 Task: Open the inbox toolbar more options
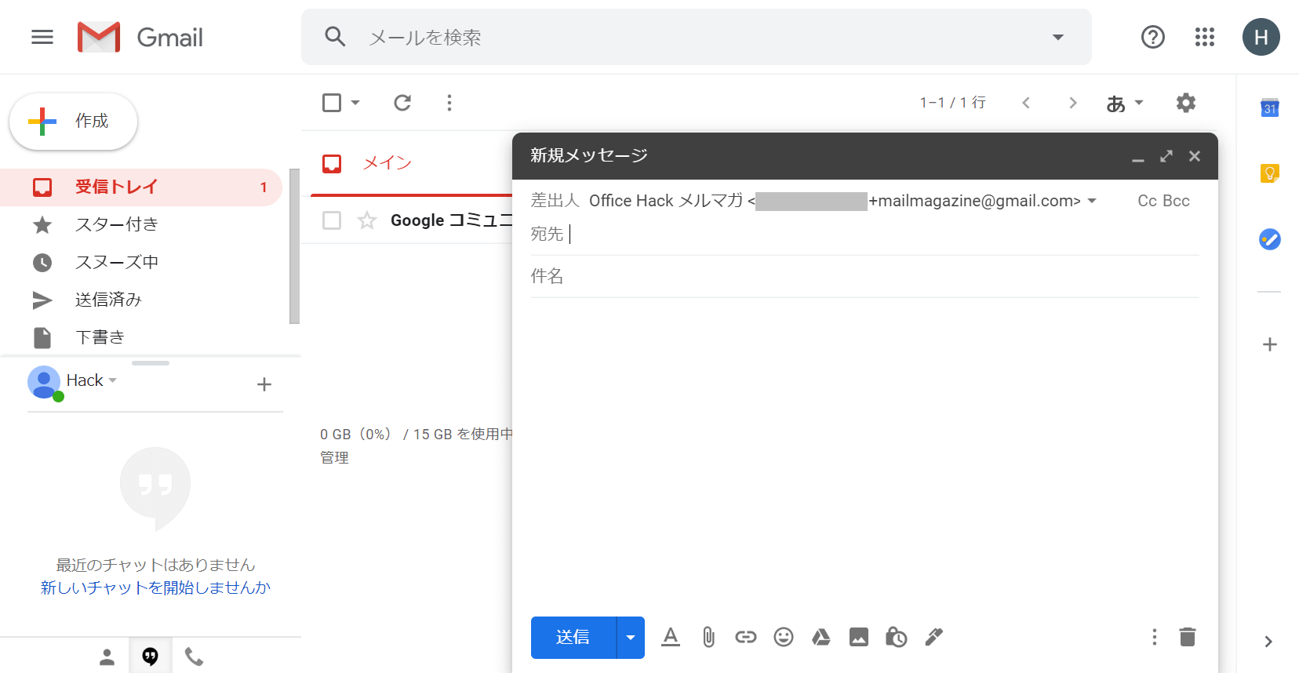[449, 103]
